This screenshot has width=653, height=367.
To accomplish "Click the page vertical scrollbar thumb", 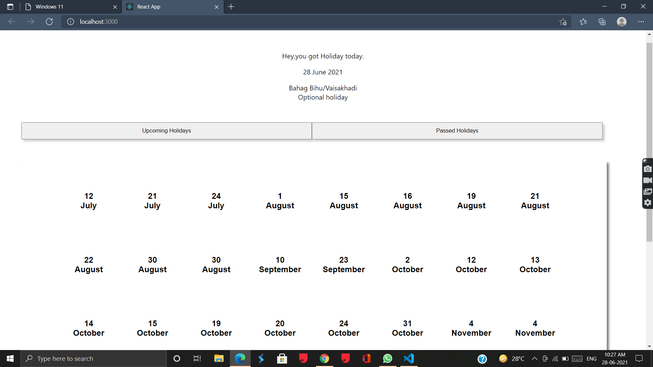I will 649,142.
